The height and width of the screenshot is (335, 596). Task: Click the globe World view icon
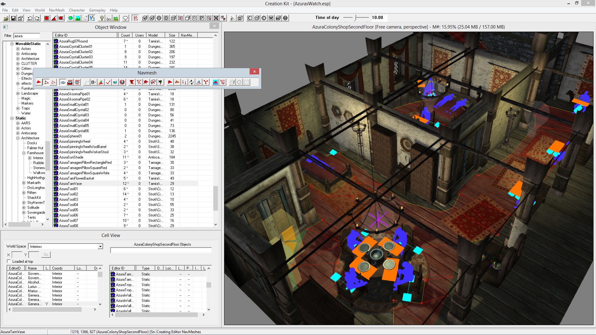pyautogui.click(x=70, y=18)
